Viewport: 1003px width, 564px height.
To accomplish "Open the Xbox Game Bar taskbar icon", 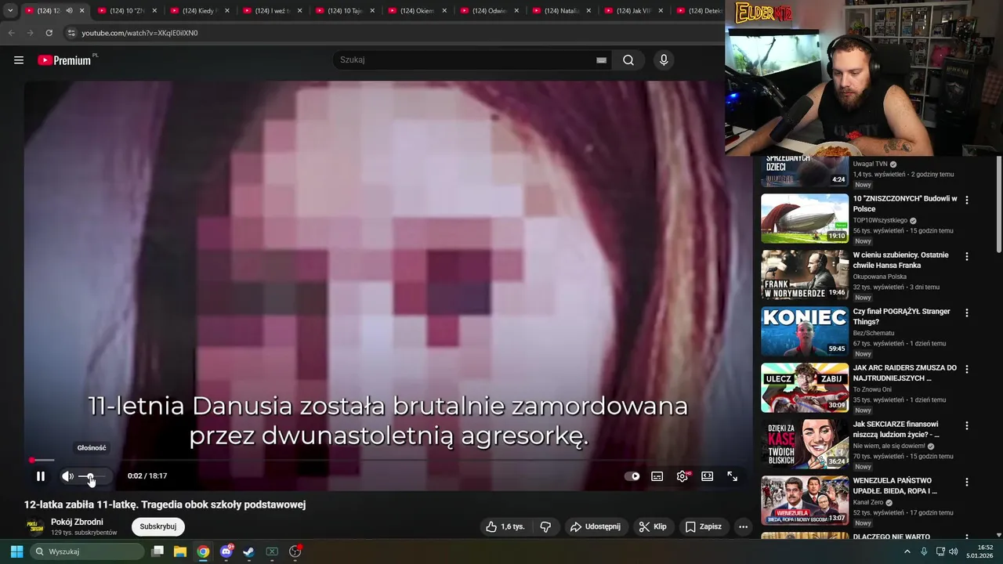I will [x=272, y=551].
